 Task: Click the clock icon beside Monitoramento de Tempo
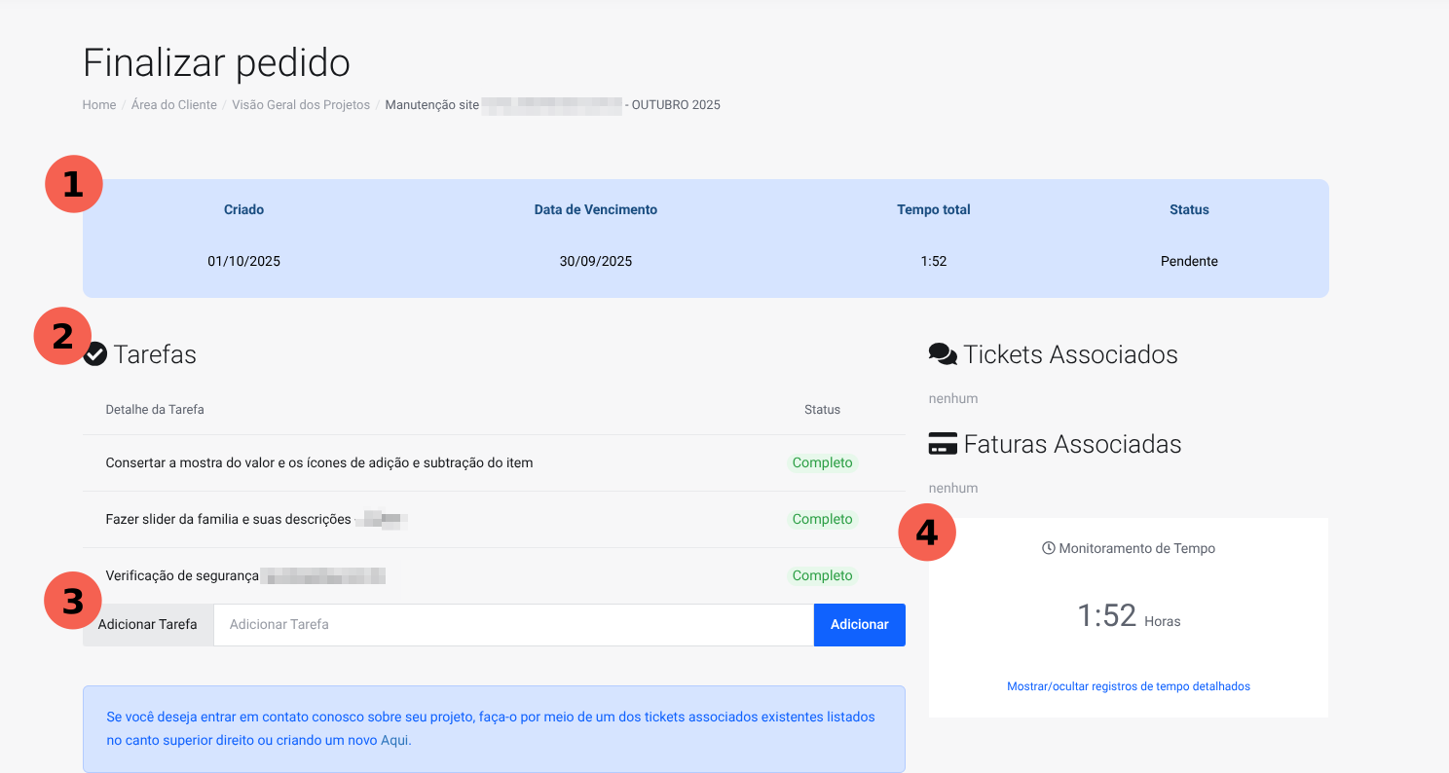pos(1048,548)
